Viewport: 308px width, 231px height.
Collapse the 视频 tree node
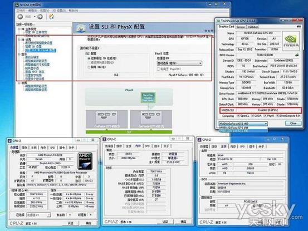point(19,83)
